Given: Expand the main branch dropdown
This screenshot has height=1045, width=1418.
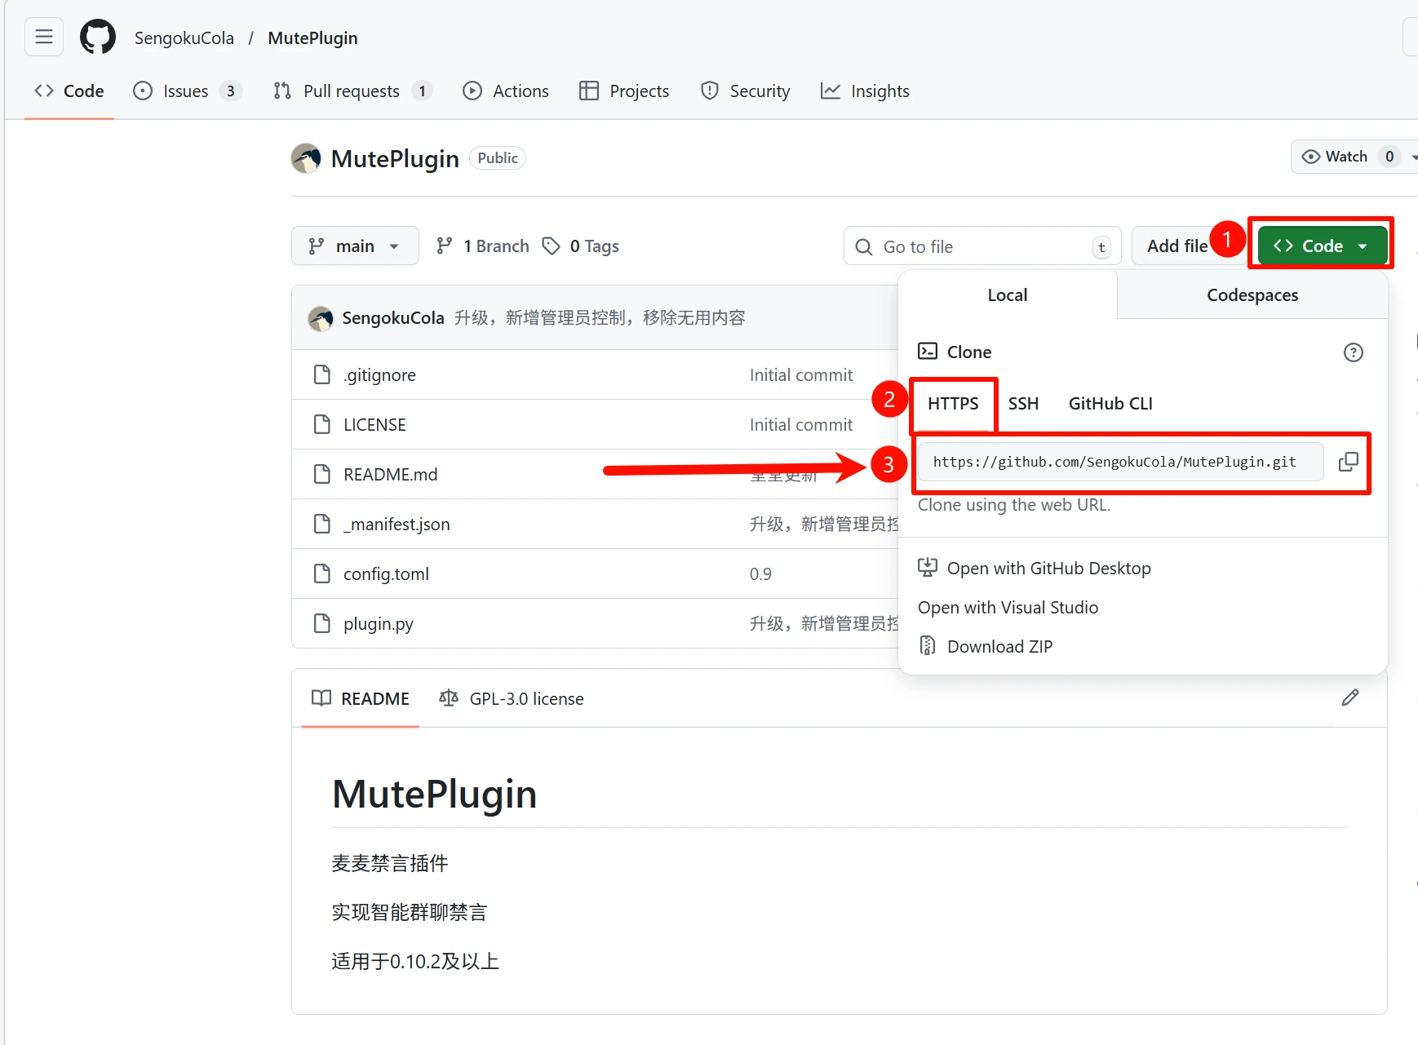Looking at the screenshot, I should 355,246.
